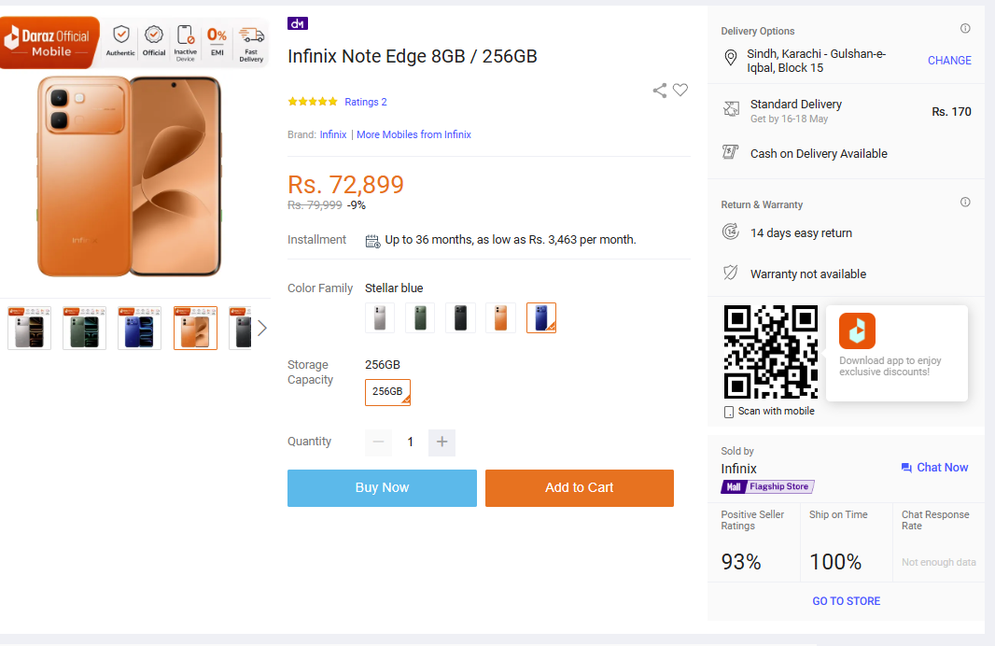
Task: Open Return & Warranty info icon
Action: tap(965, 203)
